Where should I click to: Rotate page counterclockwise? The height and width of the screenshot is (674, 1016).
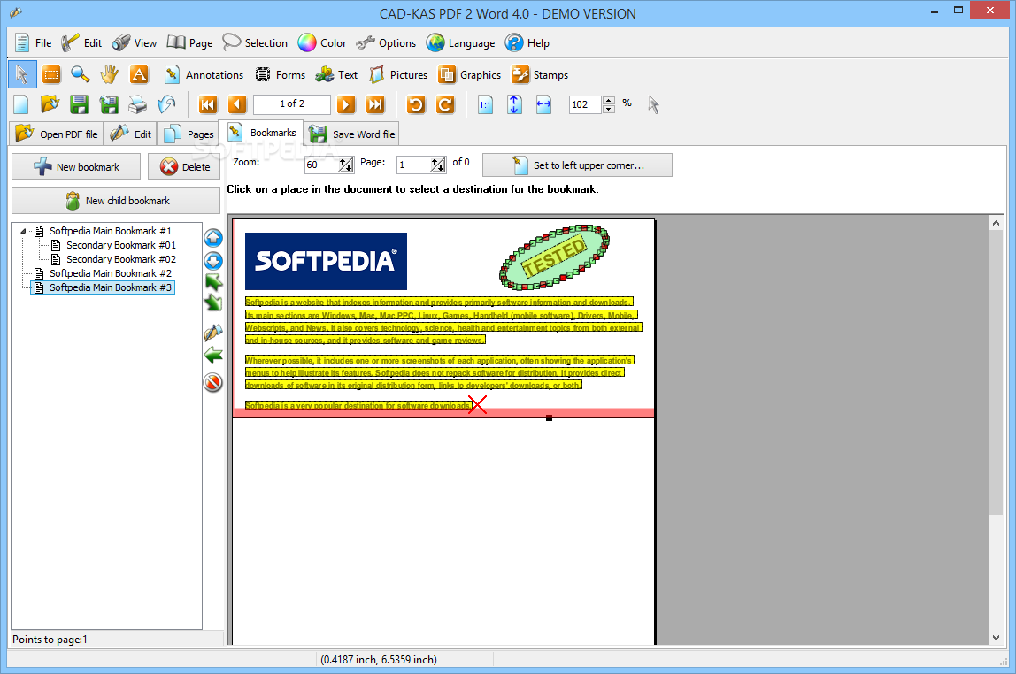416,104
